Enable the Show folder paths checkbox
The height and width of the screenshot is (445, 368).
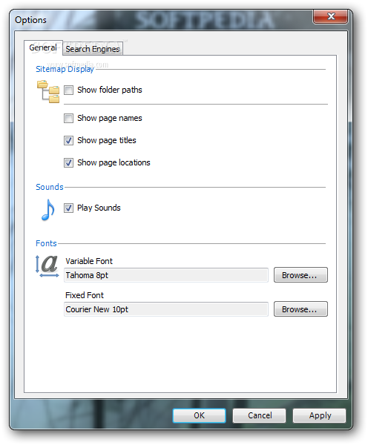(x=68, y=90)
